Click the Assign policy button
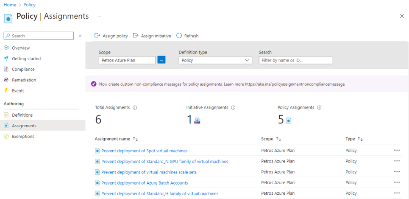Viewport: 409px width, 199px height. pyautogui.click(x=111, y=36)
